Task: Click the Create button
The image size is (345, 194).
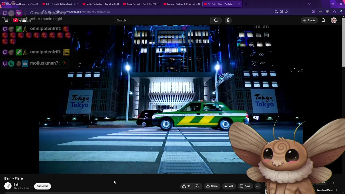Action: point(309,20)
